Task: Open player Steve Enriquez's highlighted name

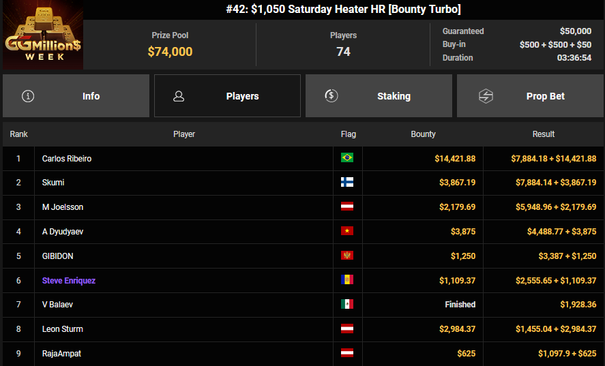Action: click(x=69, y=281)
